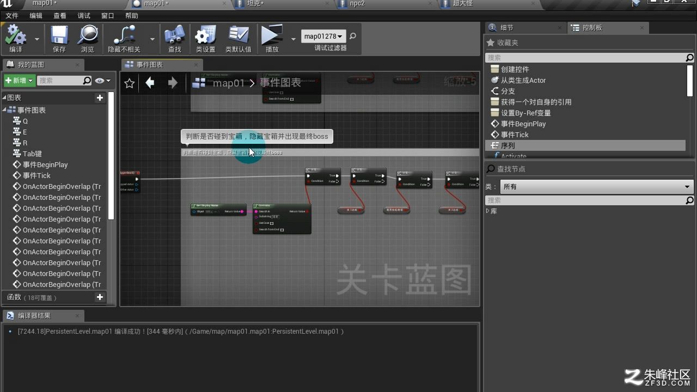This screenshot has height=392, width=697.
Task: Close the 控制板 palette tab
Action: tap(642, 28)
